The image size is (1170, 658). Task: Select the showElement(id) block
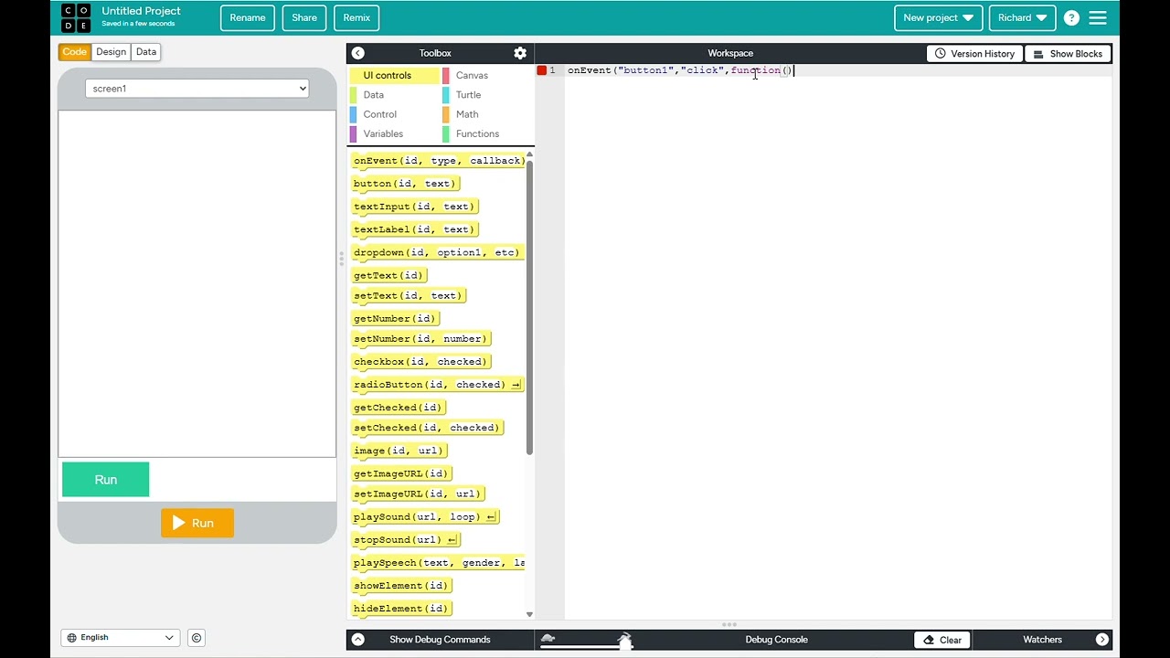pyautogui.click(x=401, y=586)
